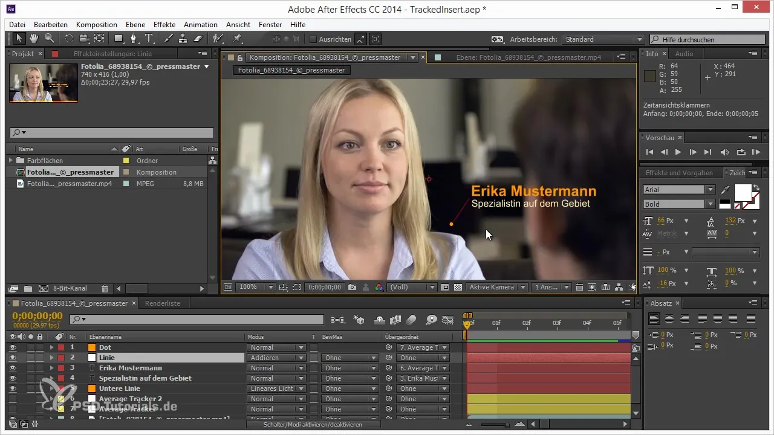Viewport: 774px width, 435px height.
Task: Select the Zoom magnifier tool
Action: (x=49, y=39)
